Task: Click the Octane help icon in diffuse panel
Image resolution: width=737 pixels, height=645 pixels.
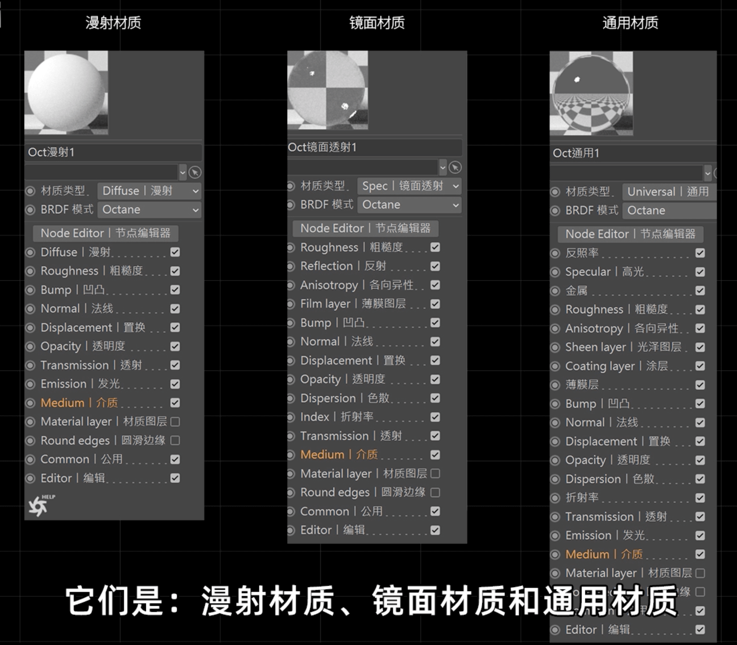Action: pyautogui.click(x=41, y=505)
